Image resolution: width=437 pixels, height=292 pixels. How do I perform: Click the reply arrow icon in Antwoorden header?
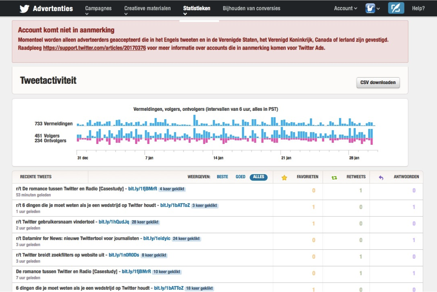381,177
